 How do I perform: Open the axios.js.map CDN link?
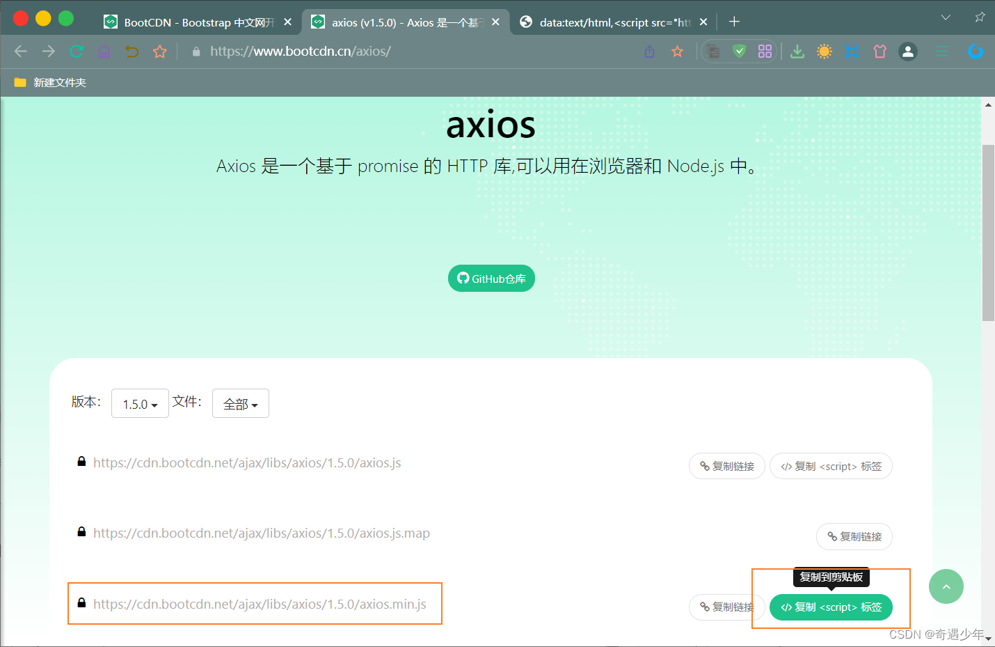click(262, 533)
